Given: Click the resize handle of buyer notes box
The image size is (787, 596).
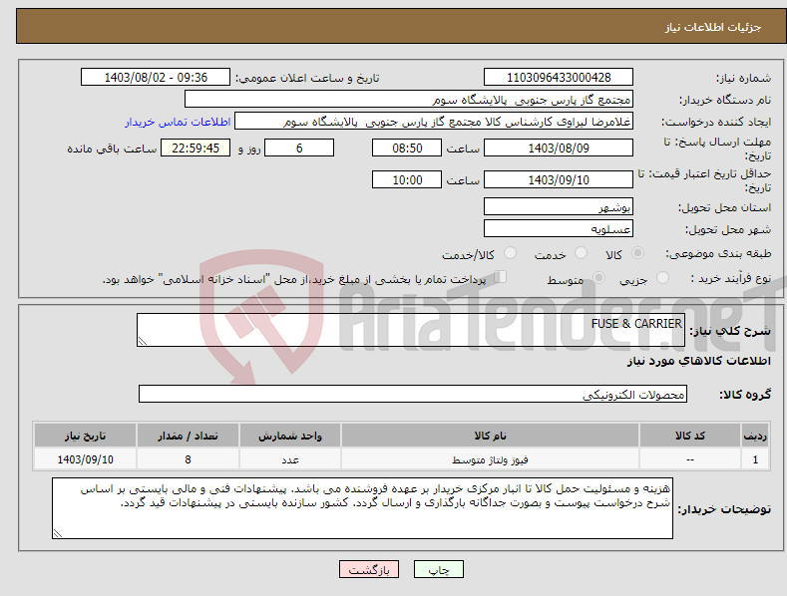Looking at the screenshot, I should (58, 533).
